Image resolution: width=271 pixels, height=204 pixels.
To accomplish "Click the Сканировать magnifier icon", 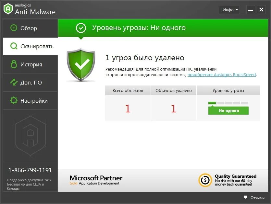I will point(14,46).
